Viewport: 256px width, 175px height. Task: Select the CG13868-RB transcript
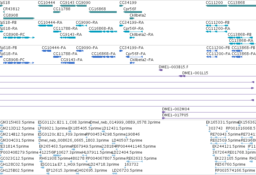(x=240, y=38)
